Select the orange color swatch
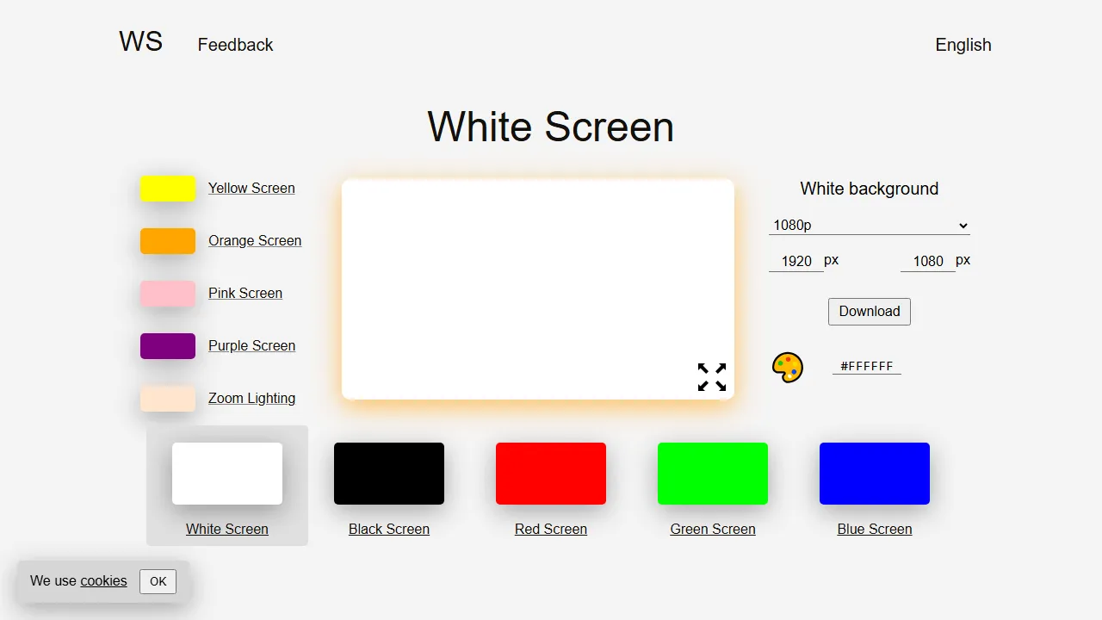The width and height of the screenshot is (1102, 620). [x=167, y=240]
